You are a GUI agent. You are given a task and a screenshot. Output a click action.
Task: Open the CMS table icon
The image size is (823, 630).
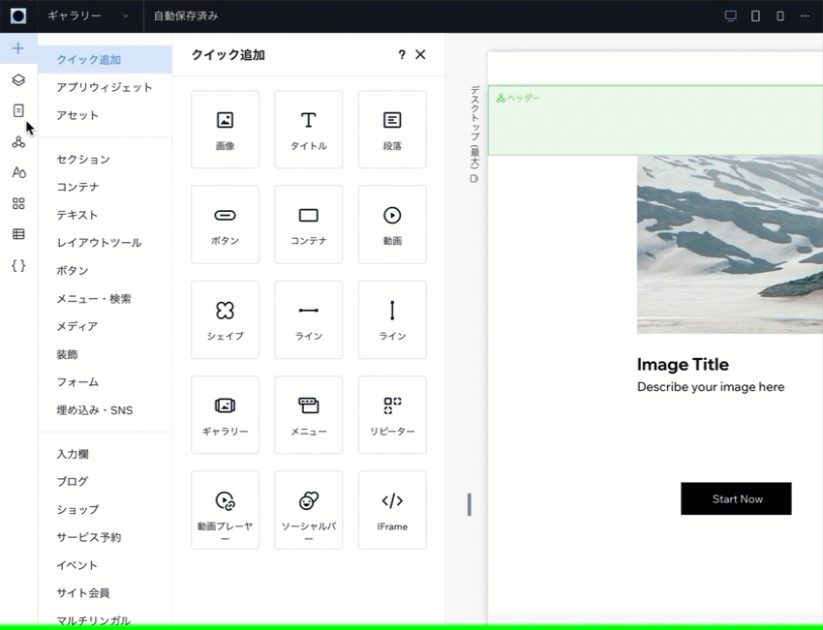pyautogui.click(x=18, y=234)
